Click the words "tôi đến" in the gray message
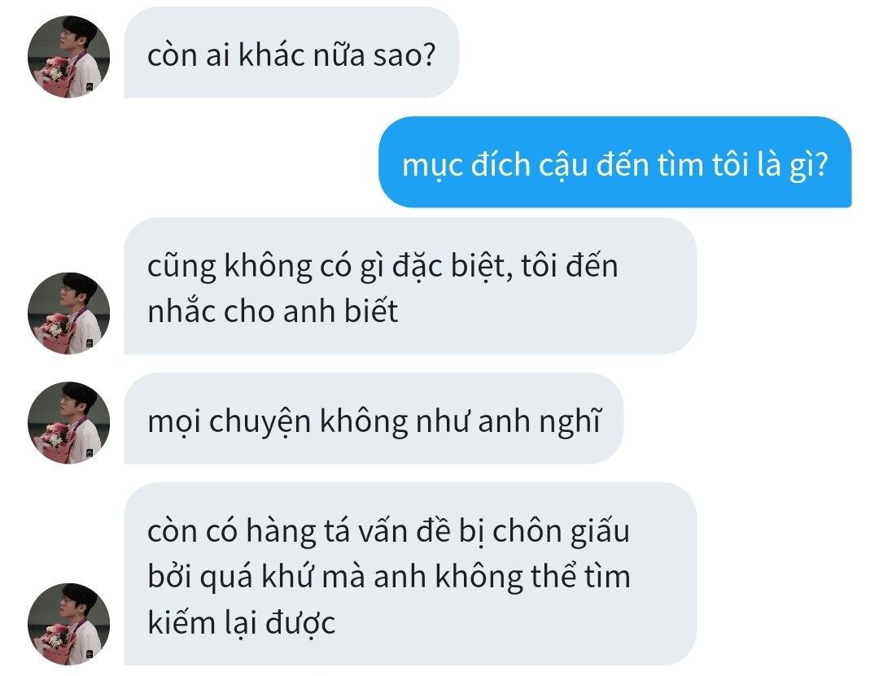 point(569,266)
